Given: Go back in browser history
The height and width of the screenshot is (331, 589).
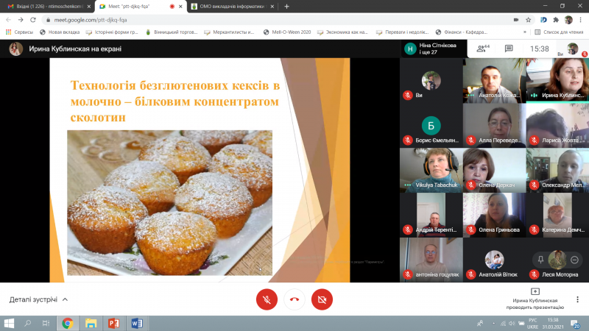Looking at the screenshot, I should click(8, 20).
